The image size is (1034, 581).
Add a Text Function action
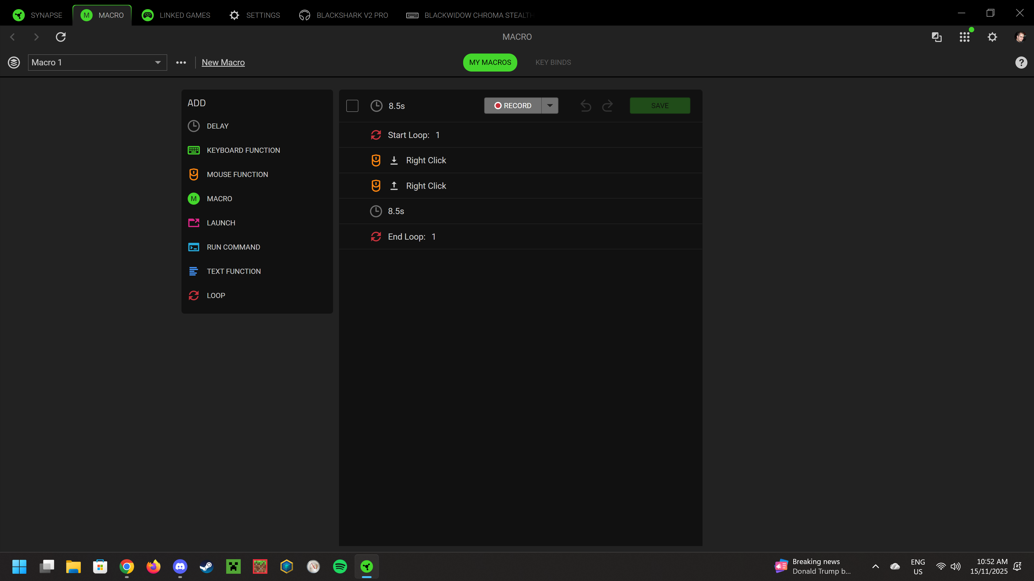233,271
